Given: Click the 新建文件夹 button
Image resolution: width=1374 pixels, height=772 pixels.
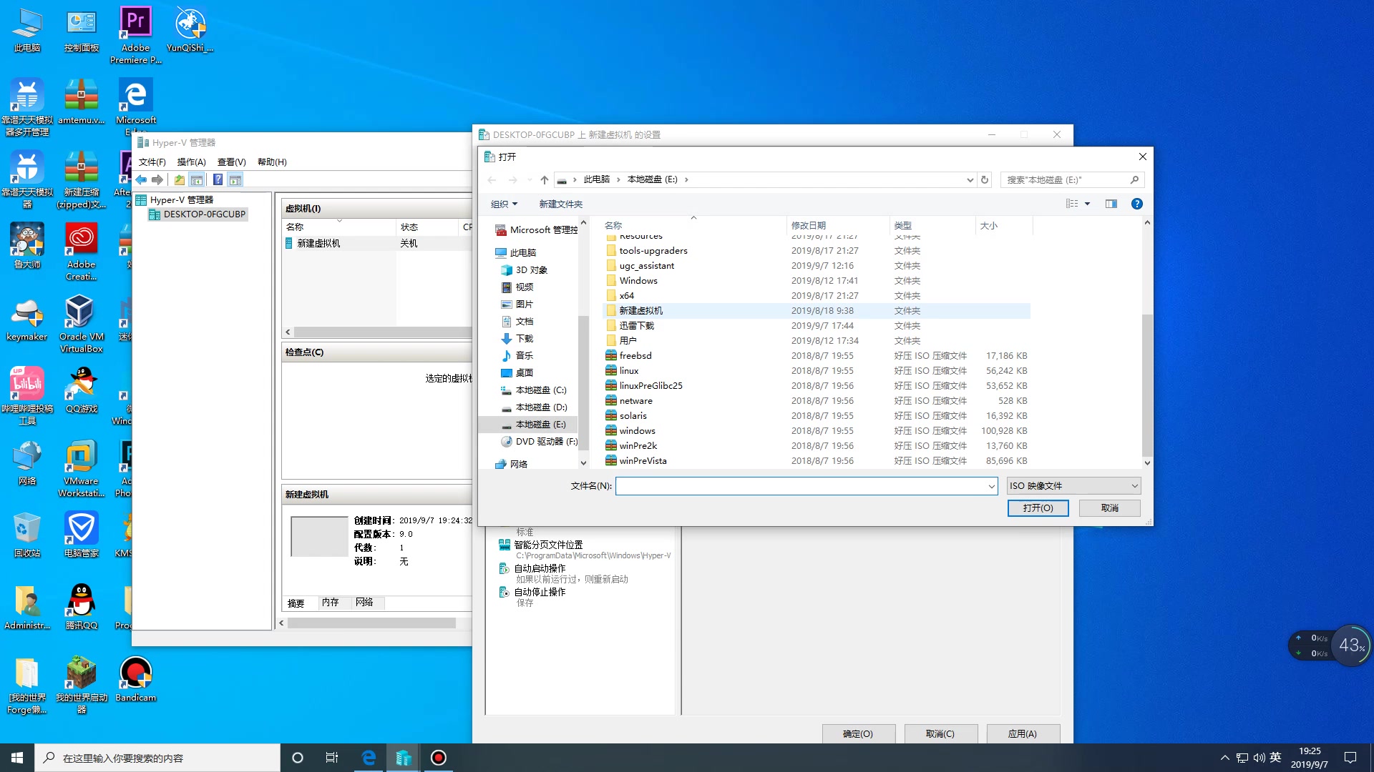Looking at the screenshot, I should pos(560,204).
